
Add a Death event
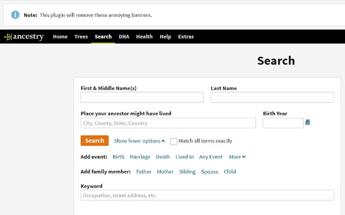(163, 157)
